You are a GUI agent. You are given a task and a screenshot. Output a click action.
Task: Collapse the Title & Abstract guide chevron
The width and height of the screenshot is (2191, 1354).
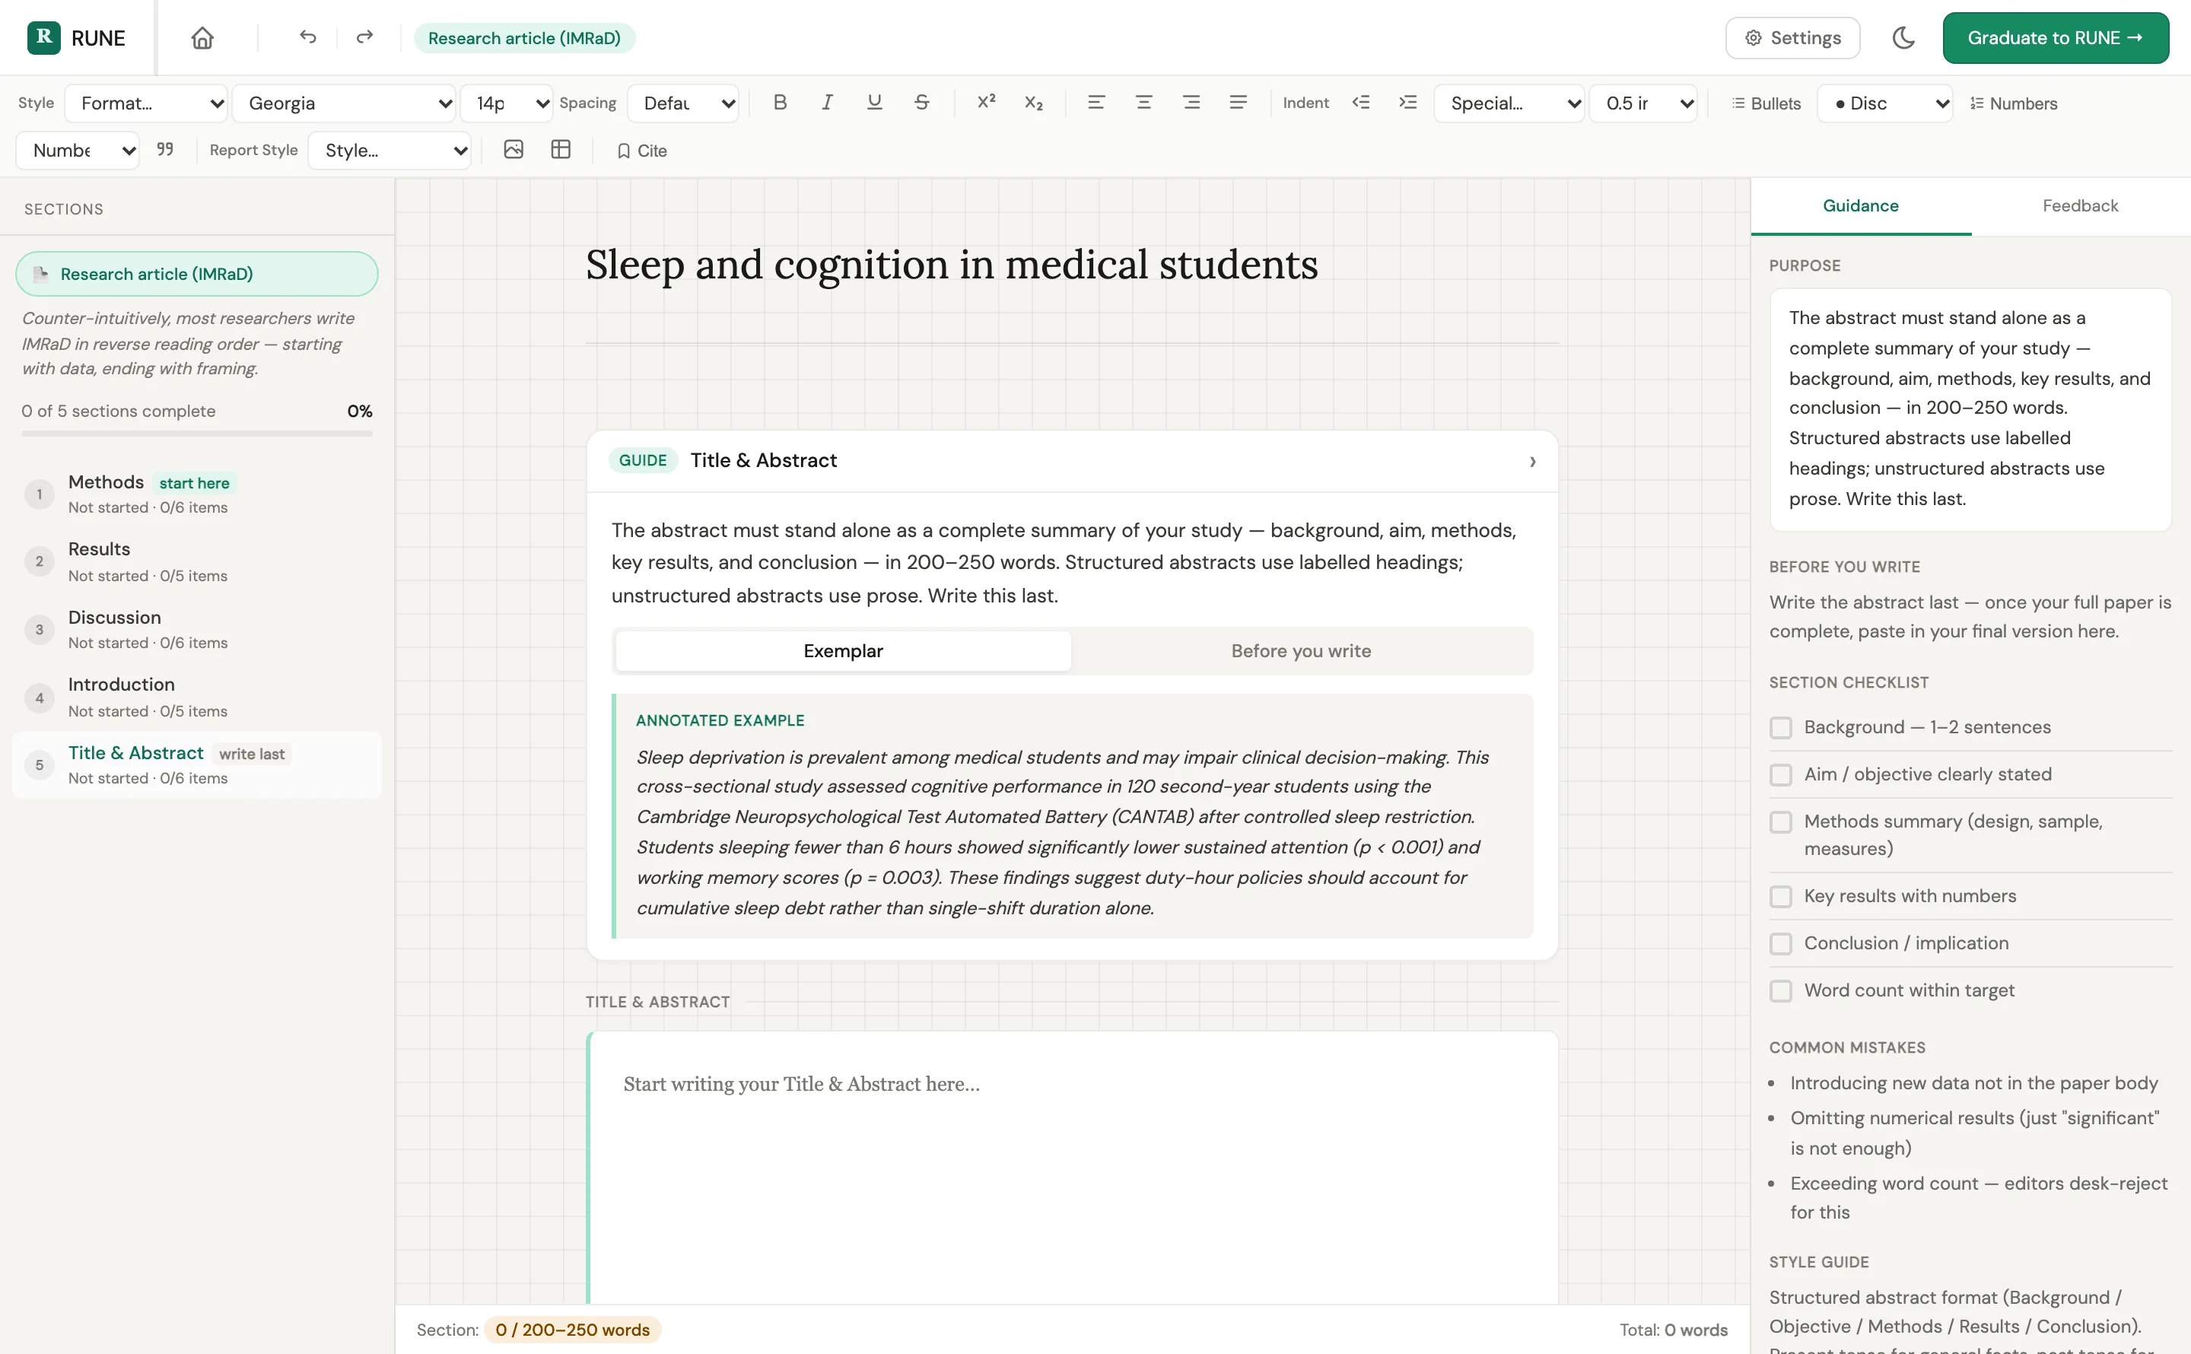(1532, 461)
